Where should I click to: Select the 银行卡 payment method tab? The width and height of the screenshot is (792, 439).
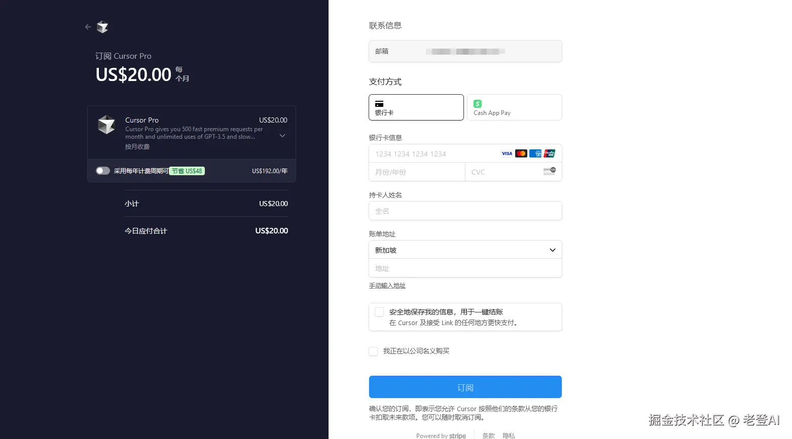(416, 107)
